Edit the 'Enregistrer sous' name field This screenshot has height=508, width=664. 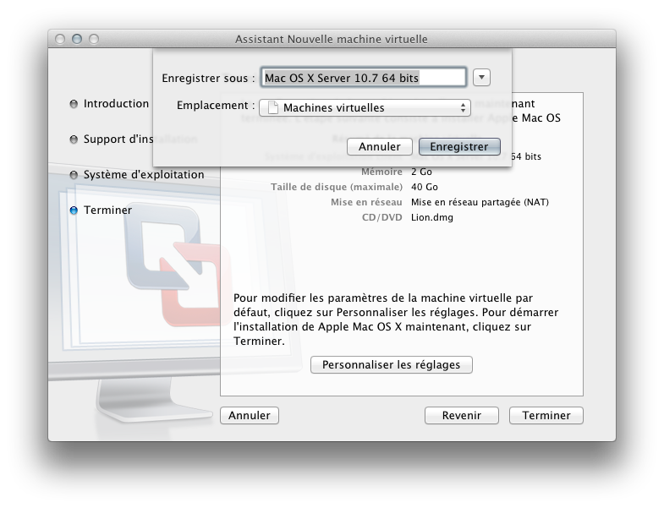click(x=364, y=78)
